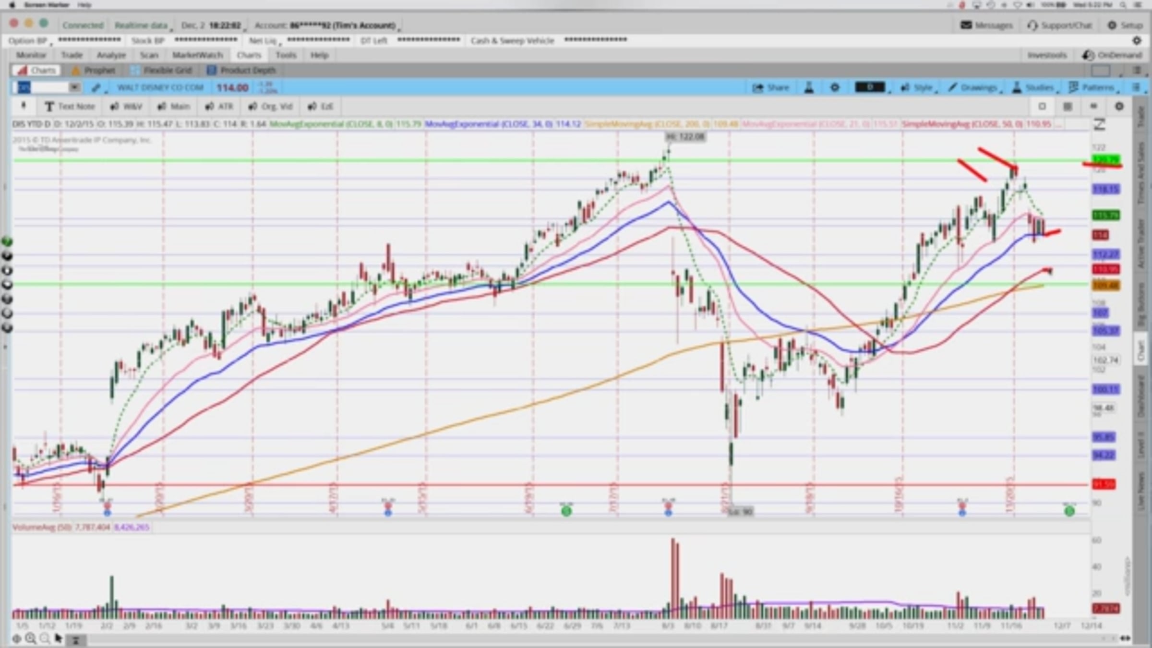Click the pin icon left of Text Note
The width and height of the screenshot is (1152, 648).
tap(23, 106)
